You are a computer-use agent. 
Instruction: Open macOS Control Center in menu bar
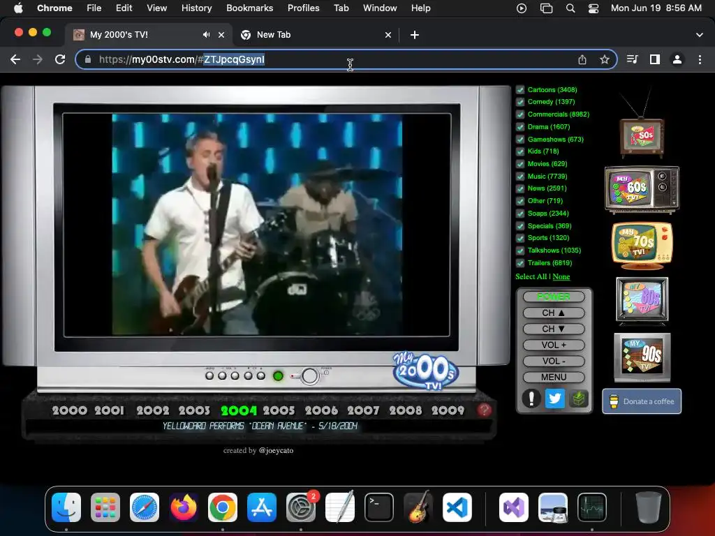tap(594, 8)
